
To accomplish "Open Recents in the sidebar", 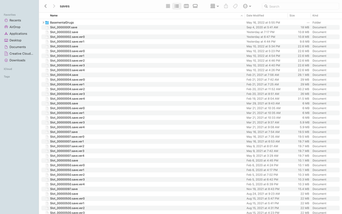I will click(15, 21).
